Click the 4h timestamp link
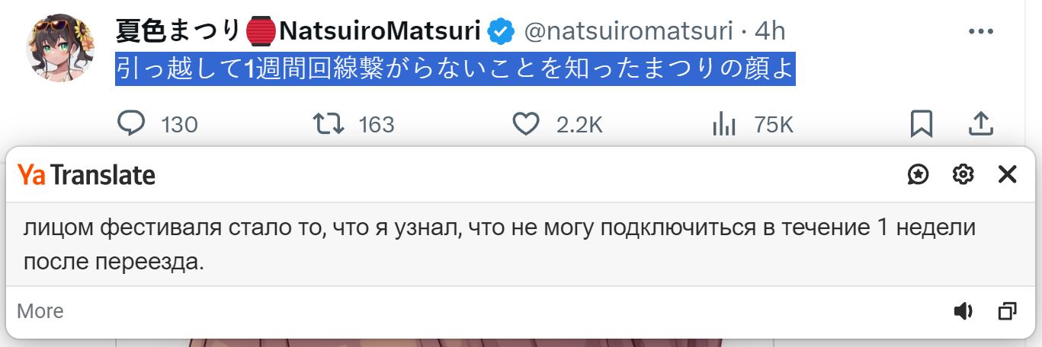The height and width of the screenshot is (347, 1042). click(x=770, y=31)
